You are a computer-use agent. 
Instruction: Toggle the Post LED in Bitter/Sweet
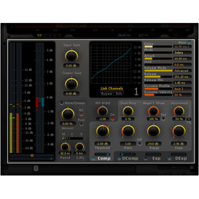(81, 124)
